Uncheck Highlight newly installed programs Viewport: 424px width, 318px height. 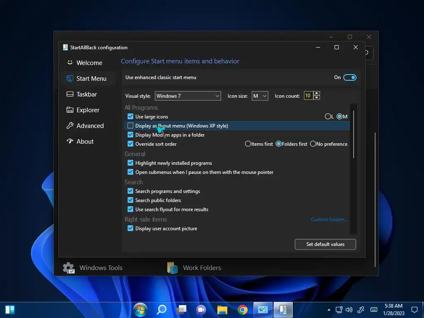coord(130,163)
